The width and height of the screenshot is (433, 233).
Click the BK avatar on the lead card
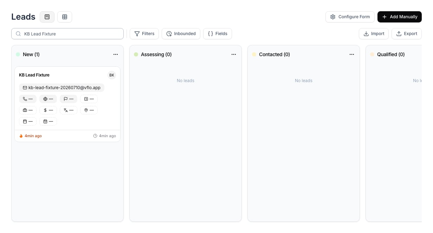click(x=112, y=75)
